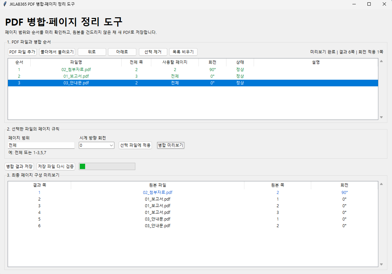Open the 시계 방향 회전 dropdown
This screenshot has width=392, height=274.
[96, 145]
